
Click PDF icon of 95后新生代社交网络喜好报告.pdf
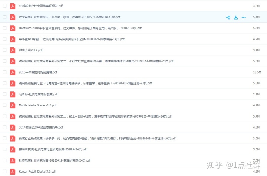click(13, 6)
